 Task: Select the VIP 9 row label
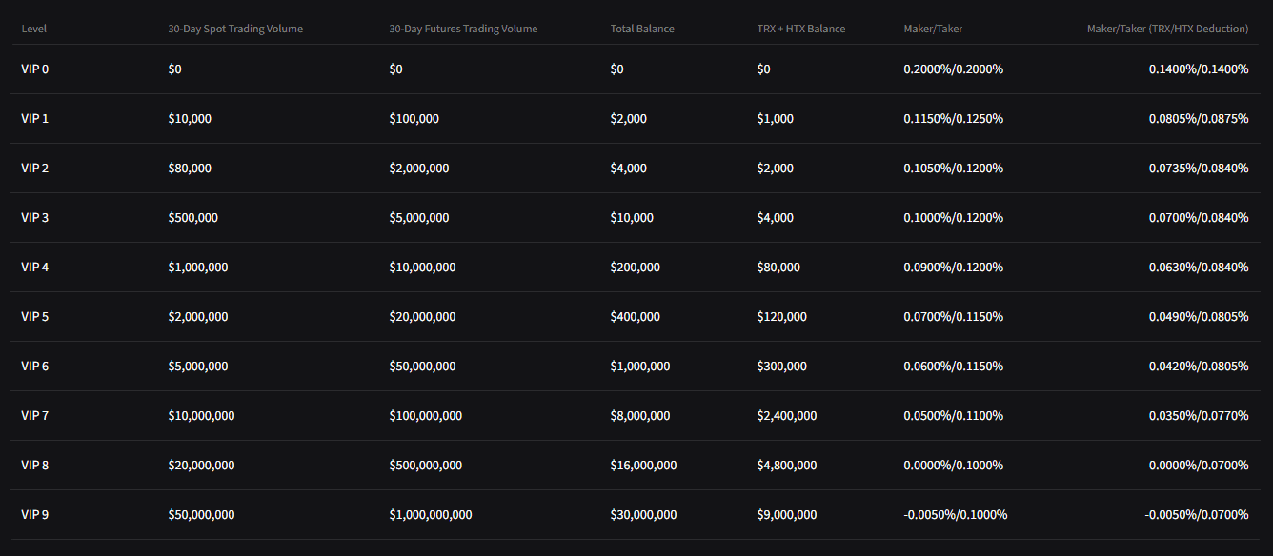pos(34,514)
